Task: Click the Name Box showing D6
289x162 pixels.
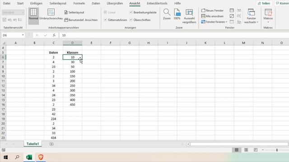Action: tap(11, 35)
